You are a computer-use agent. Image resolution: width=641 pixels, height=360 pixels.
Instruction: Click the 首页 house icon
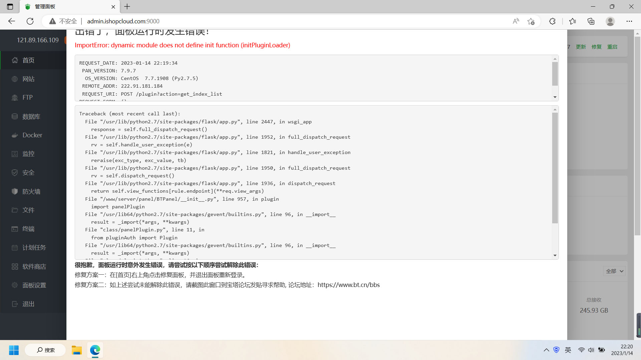pyautogui.click(x=15, y=60)
